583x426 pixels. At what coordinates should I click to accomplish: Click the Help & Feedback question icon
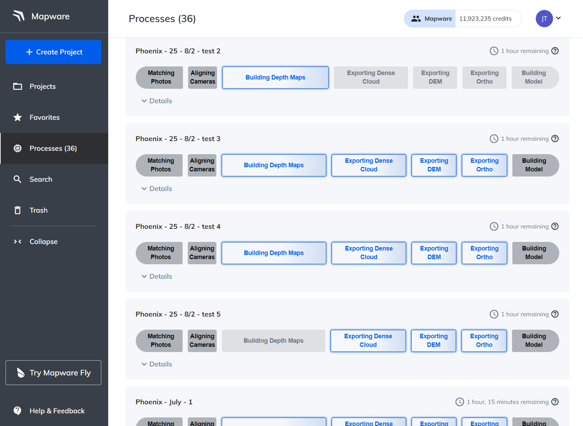point(18,411)
